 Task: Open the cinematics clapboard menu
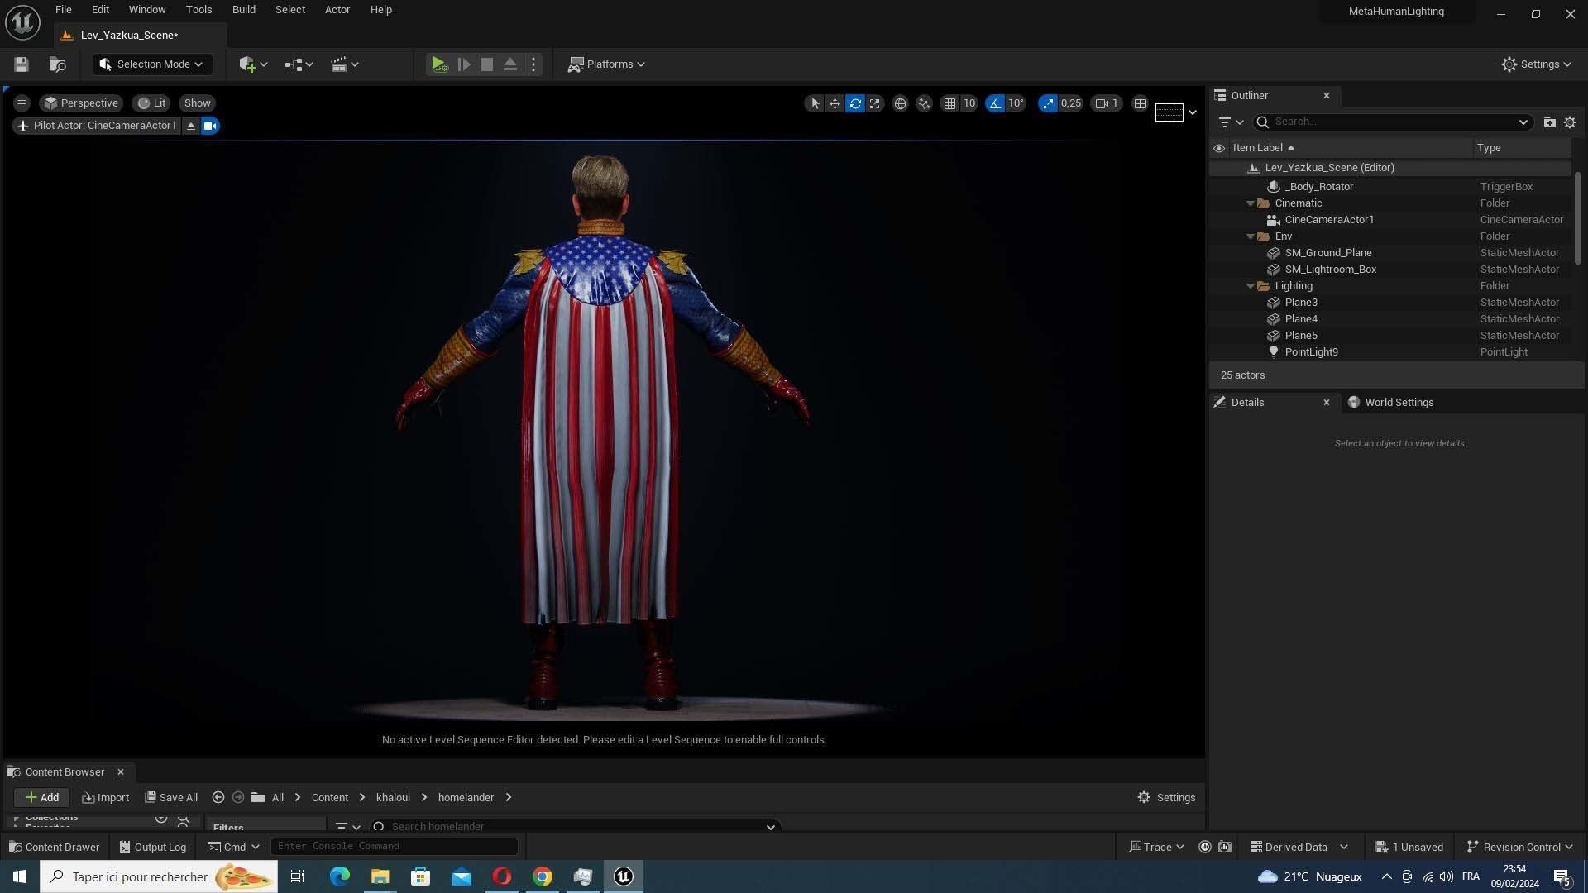click(x=344, y=64)
